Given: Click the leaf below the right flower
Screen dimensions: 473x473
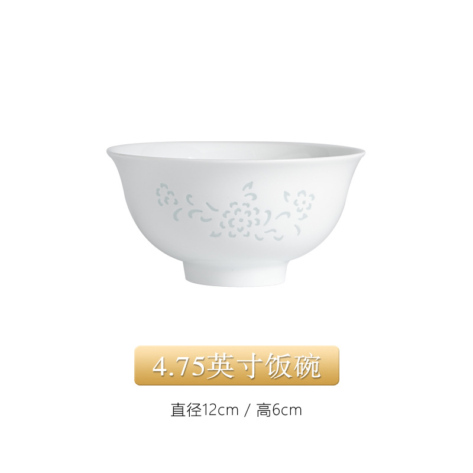Looking at the screenshot, I should point(303,216).
